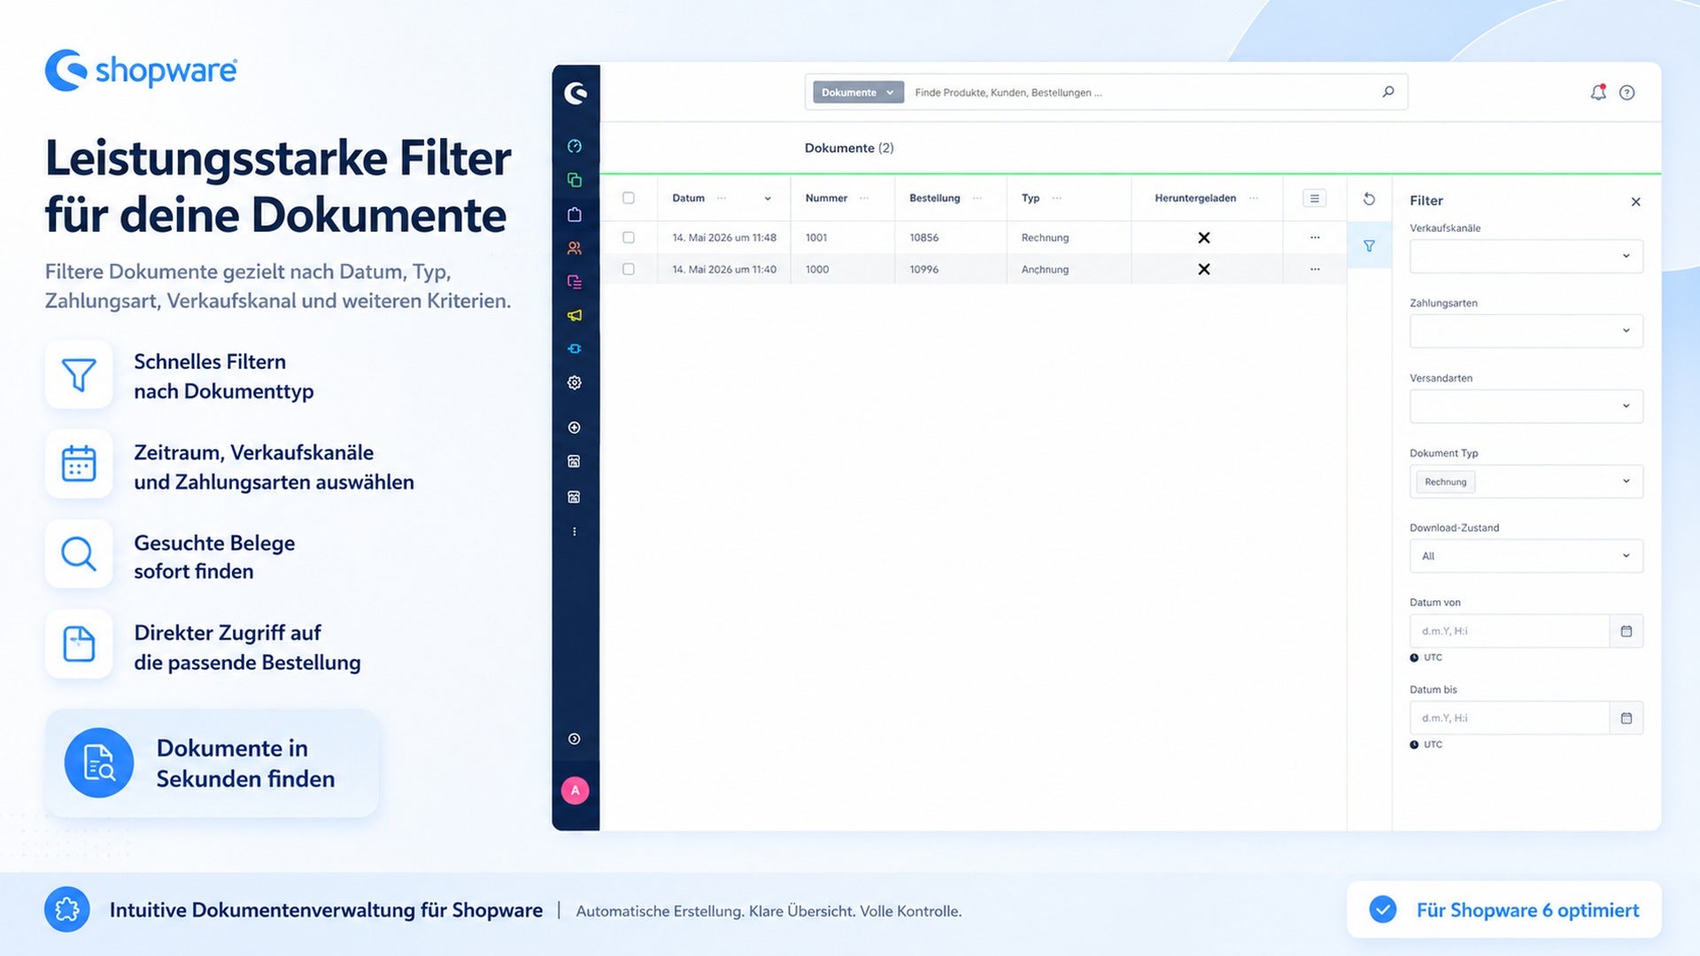Expand the Verkaufskanäle filter dropdown
Viewport: 1700px width, 956px height.
click(1526, 257)
